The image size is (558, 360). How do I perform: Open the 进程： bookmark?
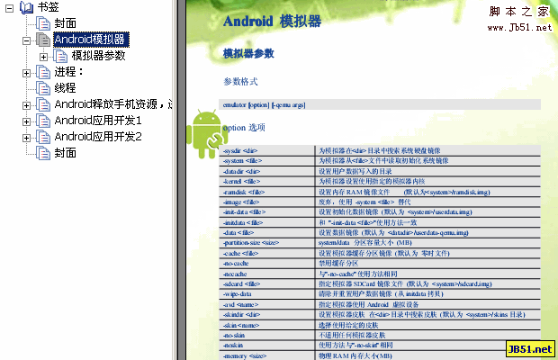[x=68, y=72]
